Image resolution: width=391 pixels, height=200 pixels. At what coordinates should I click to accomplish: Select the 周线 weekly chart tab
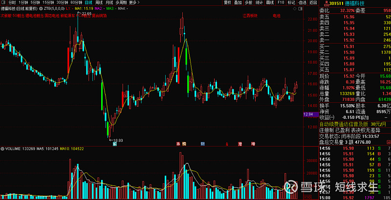coord(99,3)
